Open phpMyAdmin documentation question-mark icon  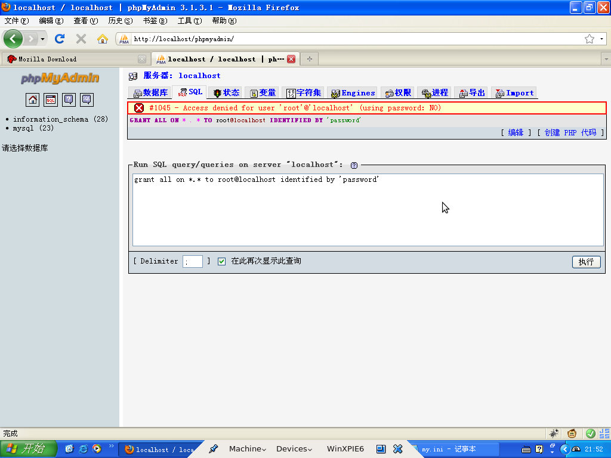(x=69, y=100)
